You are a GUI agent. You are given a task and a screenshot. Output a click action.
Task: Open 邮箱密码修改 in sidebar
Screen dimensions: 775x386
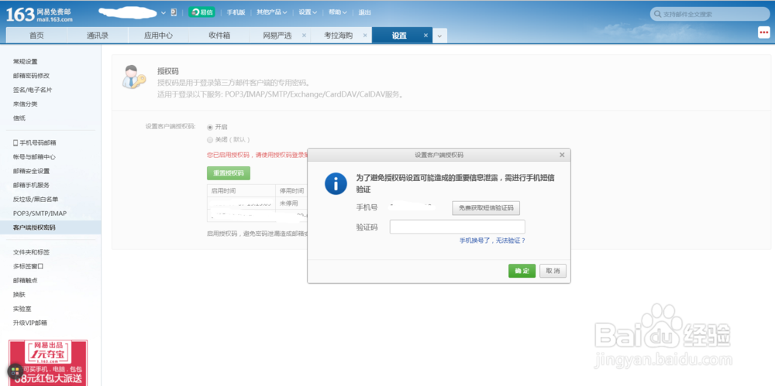(x=31, y=76)
